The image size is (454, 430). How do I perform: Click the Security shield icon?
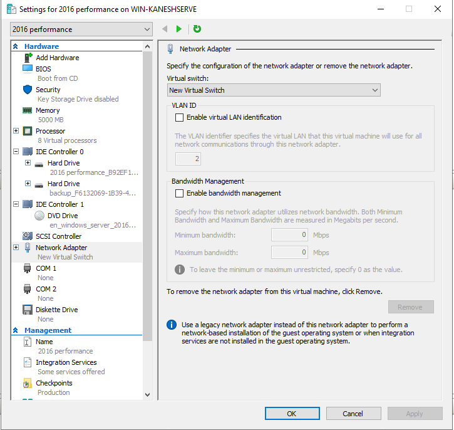(x=28, y=90)
